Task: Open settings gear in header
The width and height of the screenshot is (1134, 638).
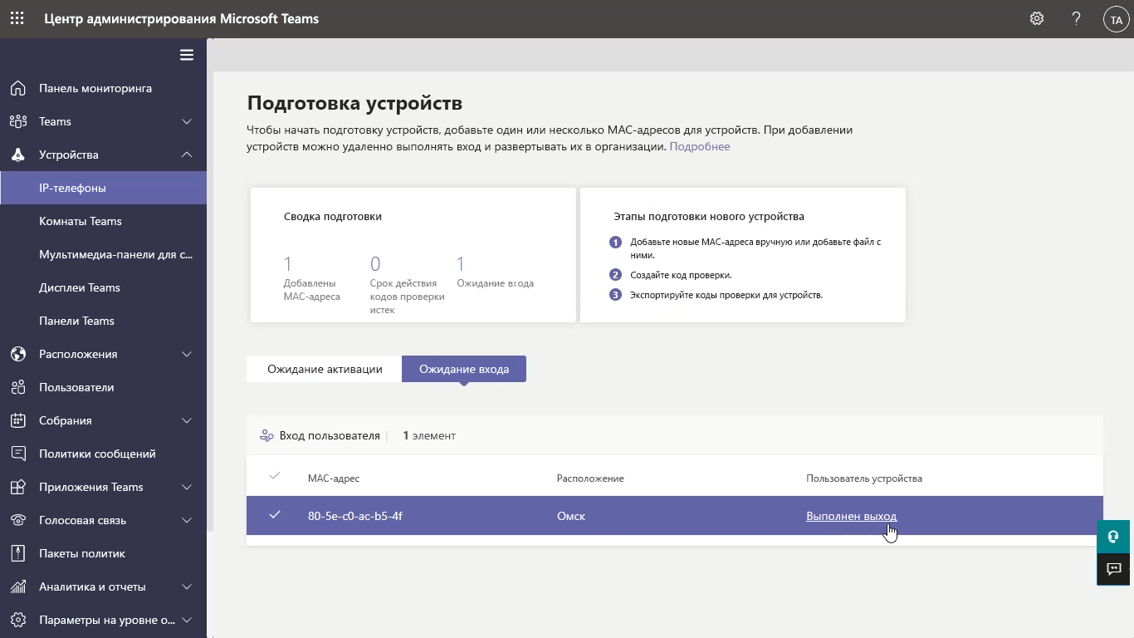Action: pos(1037,18)
